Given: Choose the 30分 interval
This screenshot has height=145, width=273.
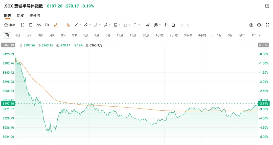Looking at the screenshot, I should pos(146,35).
